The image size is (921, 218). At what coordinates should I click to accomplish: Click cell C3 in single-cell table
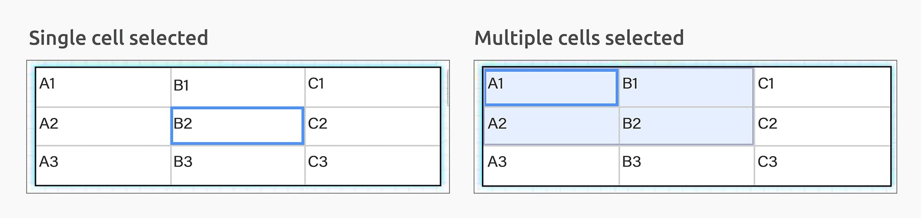point(372,165)
